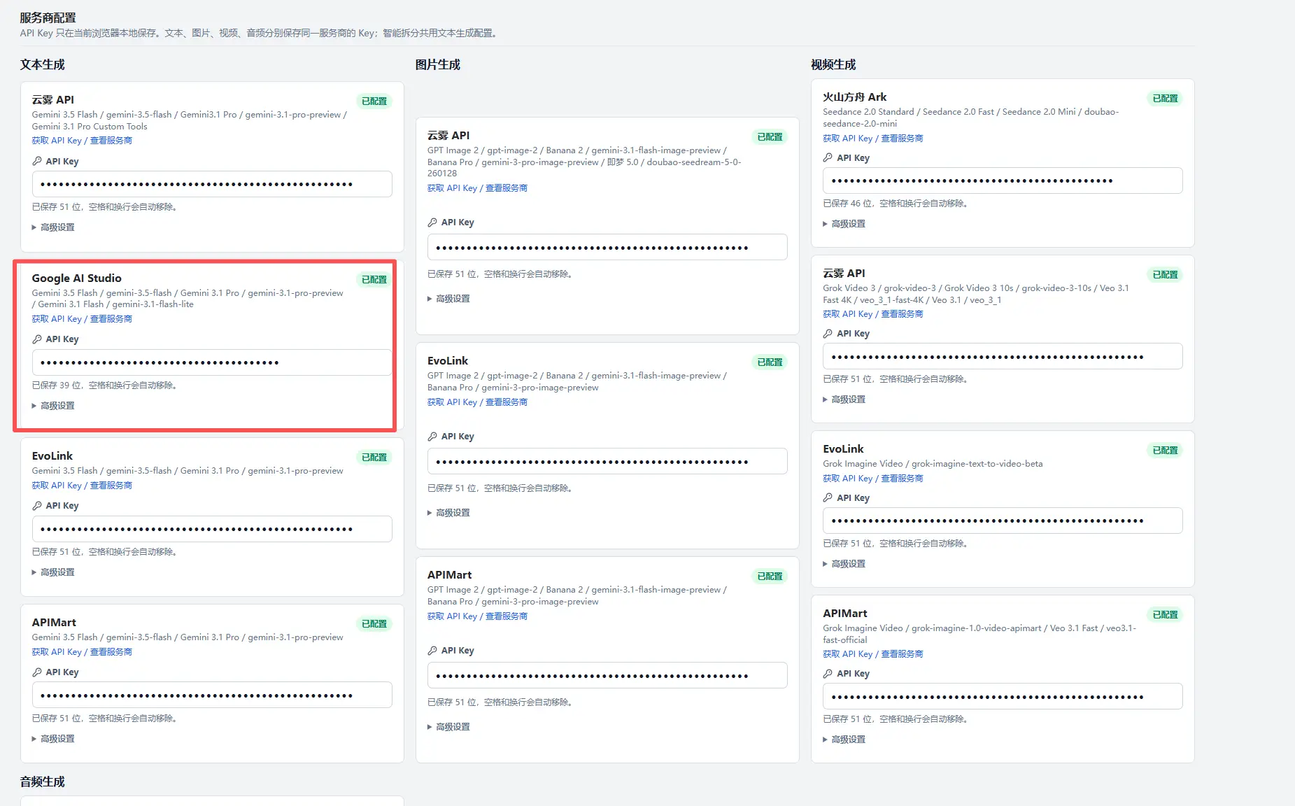Screen dimensions: 1295x806
Task: Click the 图片生成 section heading
Action: pyautogui.click(x=438, y=64)
